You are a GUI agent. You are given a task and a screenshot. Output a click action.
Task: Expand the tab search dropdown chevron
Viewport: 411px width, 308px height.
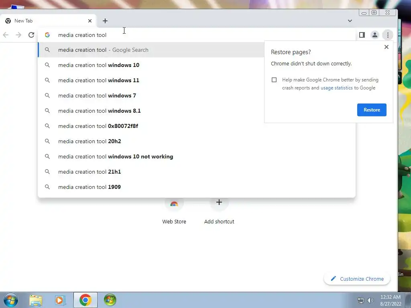[350, 21]
